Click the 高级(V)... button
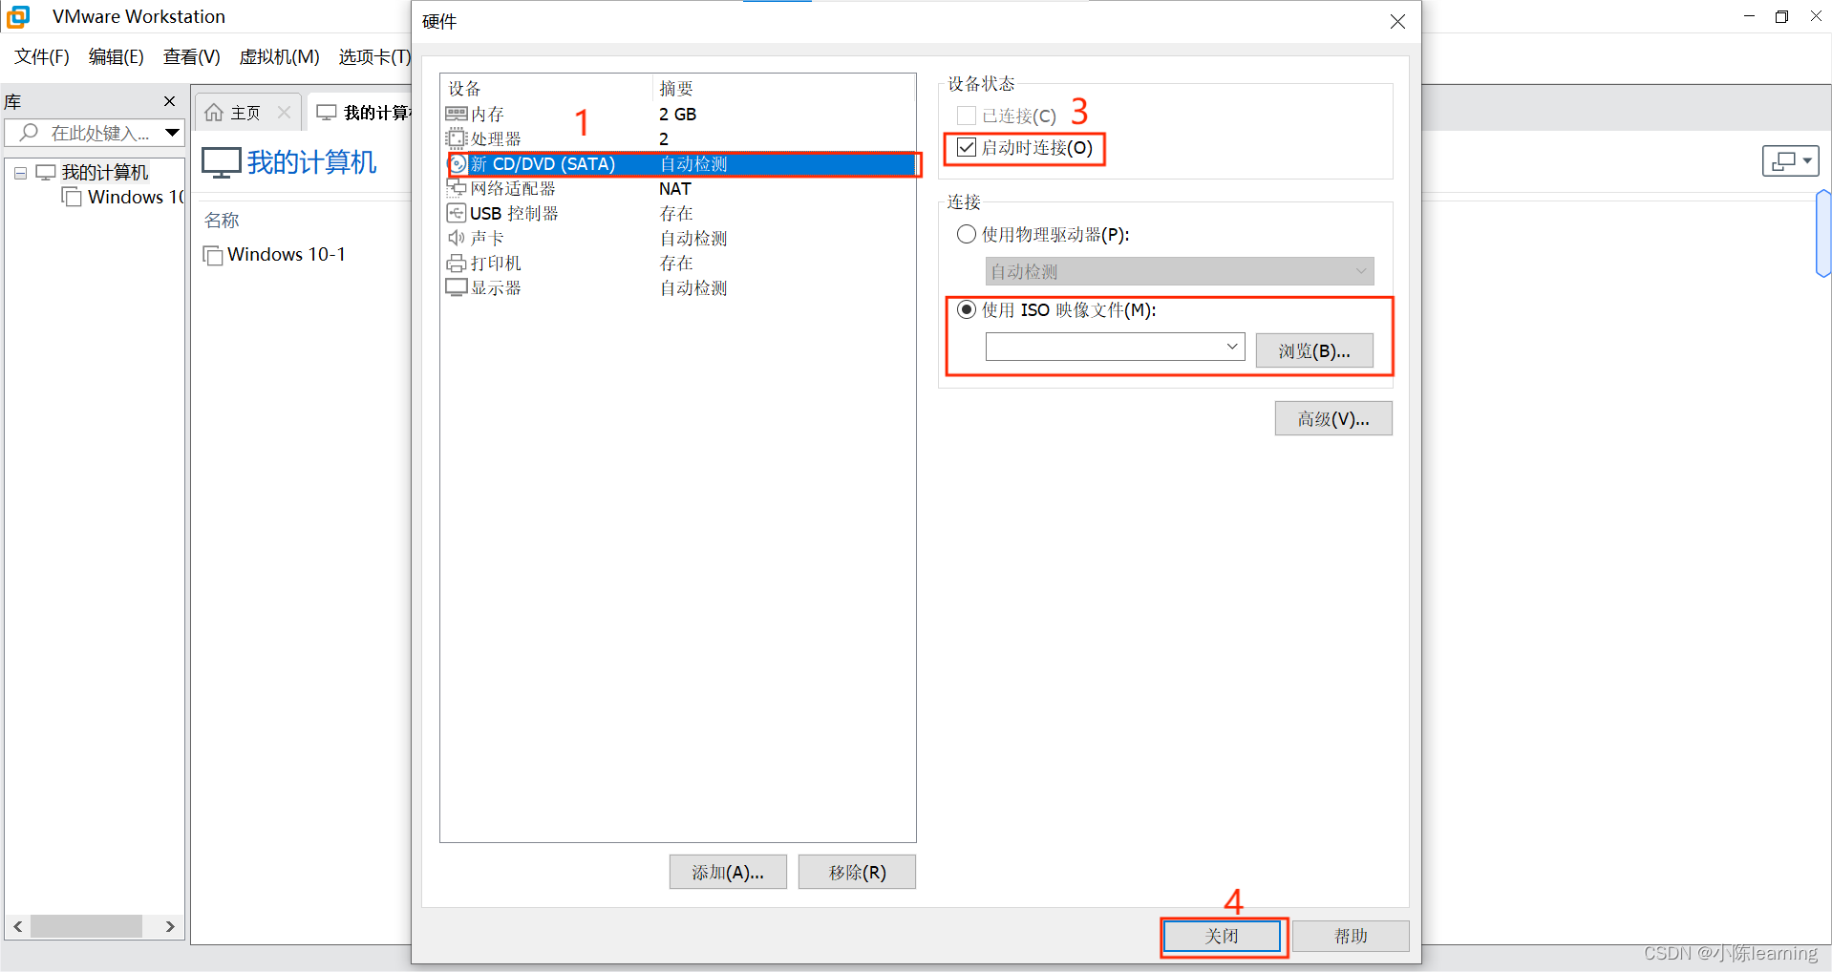 [x=1333, y=418]
